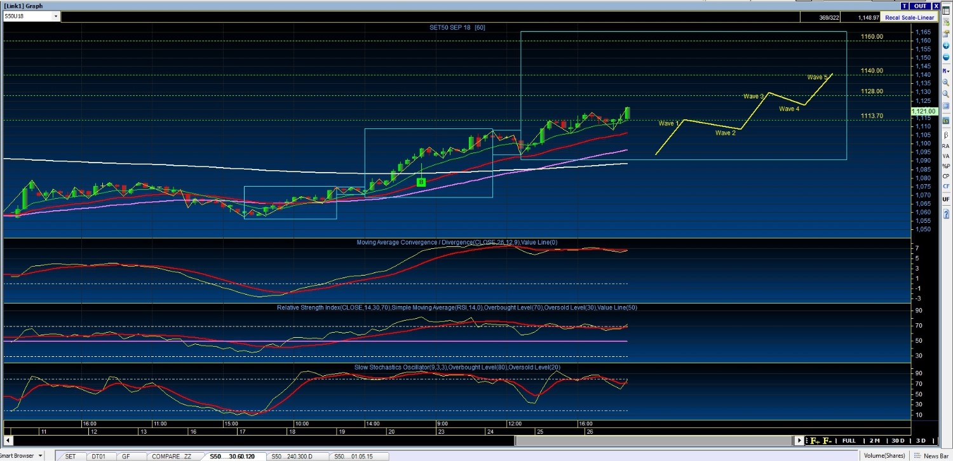
Task: Click the RA tool in right toolbar
Action: pyautogui.click(x=945, y=146)
